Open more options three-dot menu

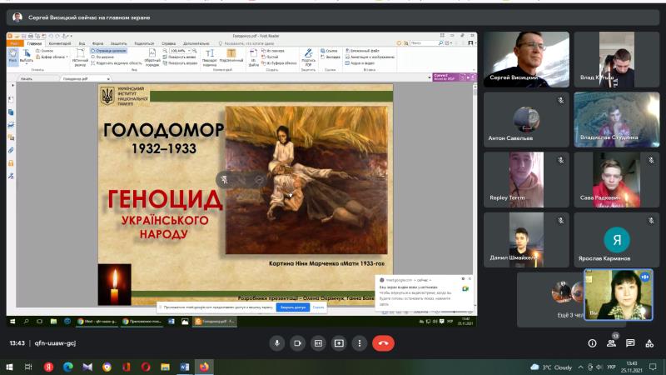(360, 342)
